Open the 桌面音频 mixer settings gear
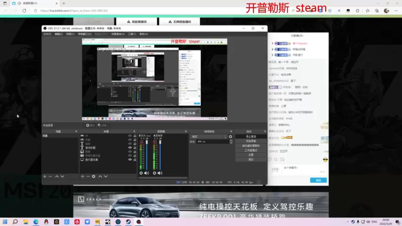Image resolution: width=402 pixels, height=226 pixels. 154,173
